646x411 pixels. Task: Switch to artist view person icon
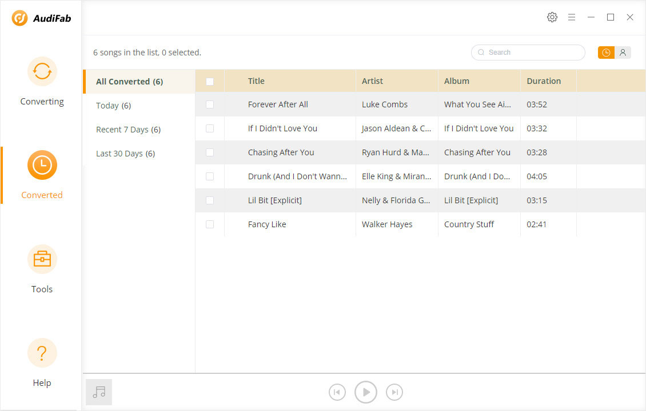623,53
